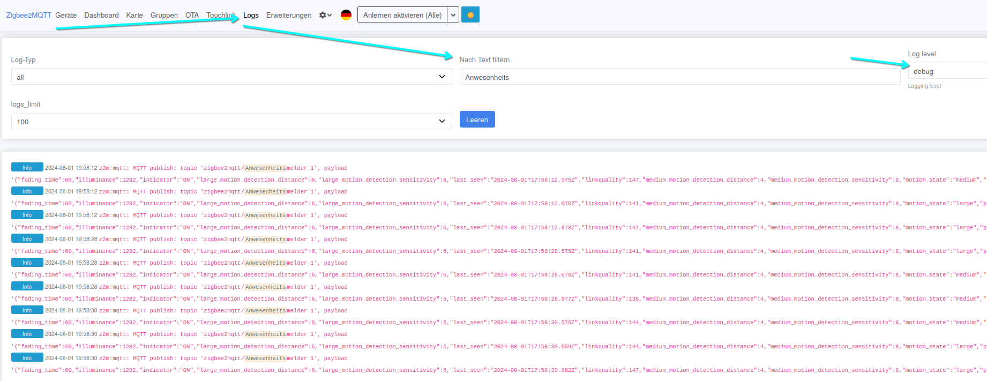The width and height of the screenshot is (987, 381).
Task: Open the Dashboard page
Action: pos(101,15)
